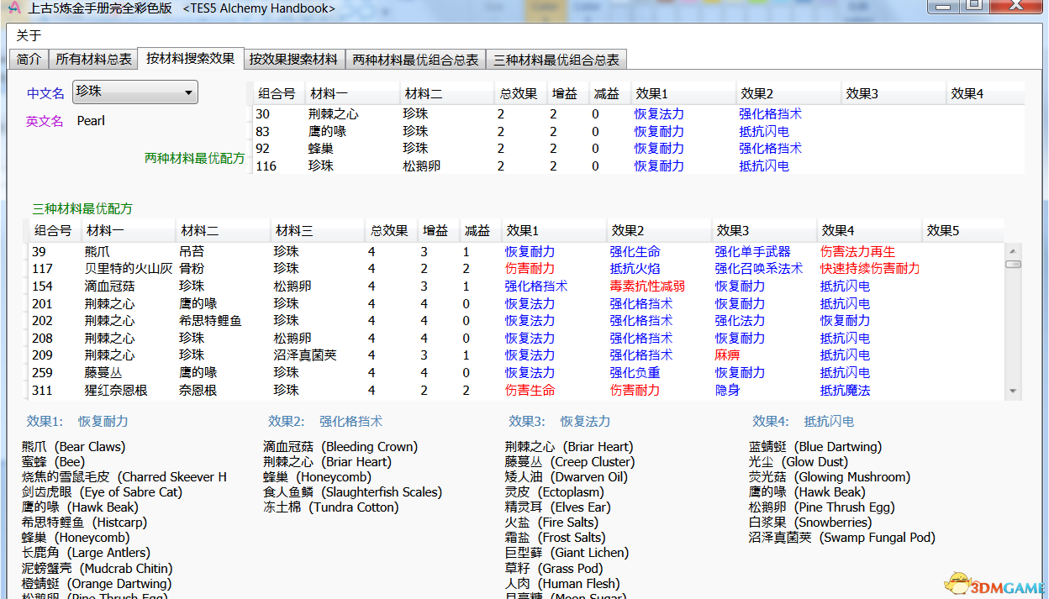Click the English name Pearl
Screen dimensions: 1049x599
point(91,121)
